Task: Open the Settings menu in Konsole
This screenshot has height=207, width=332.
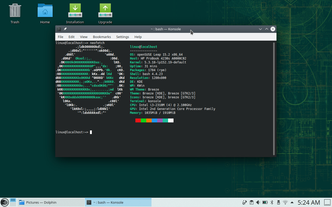Action: [122, 37]
